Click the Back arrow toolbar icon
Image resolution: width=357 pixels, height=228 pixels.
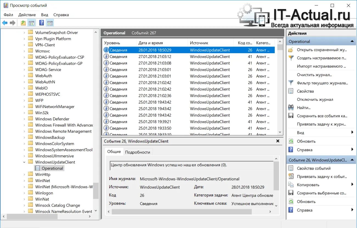click(x=5, y=23)
